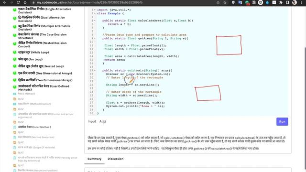This screenshot has width=306, height=172.
Task: Run the code with Run button
Action: (x=282, y=121)
